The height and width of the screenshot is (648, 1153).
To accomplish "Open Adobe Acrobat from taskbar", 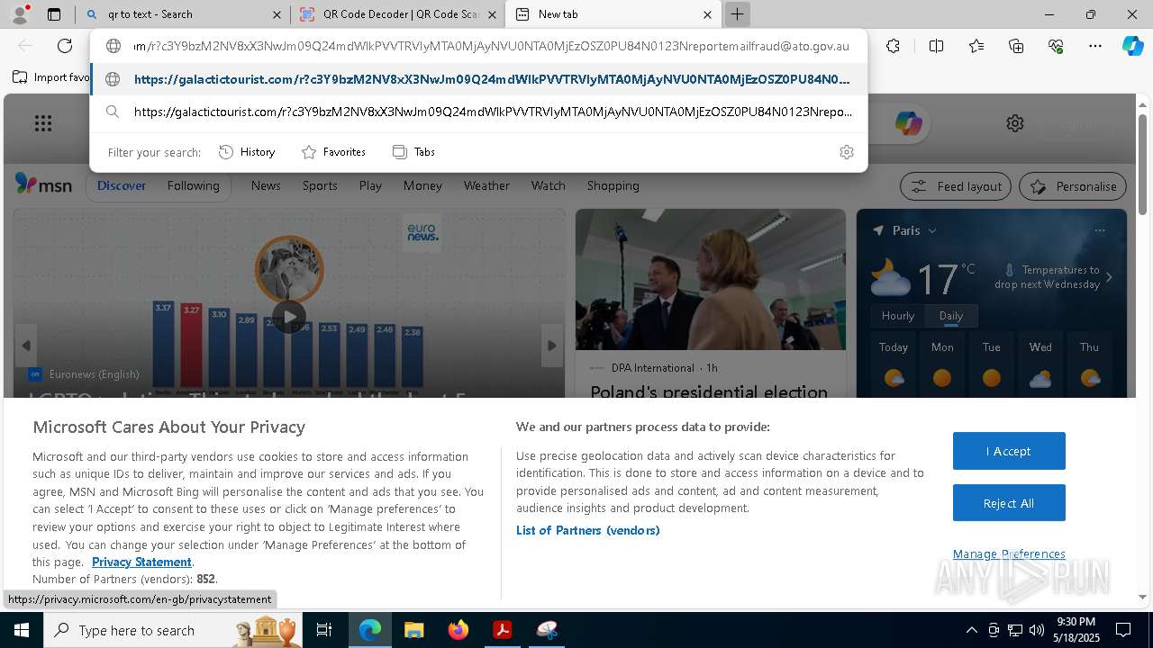I will (503, 630).
